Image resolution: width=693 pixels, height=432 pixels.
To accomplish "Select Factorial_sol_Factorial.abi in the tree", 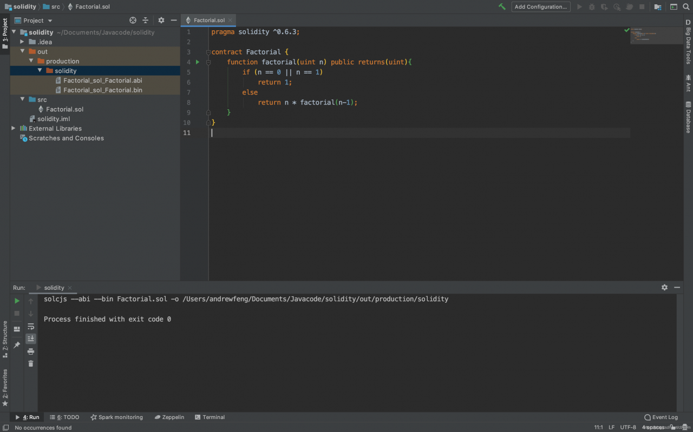I will (102, 81).
